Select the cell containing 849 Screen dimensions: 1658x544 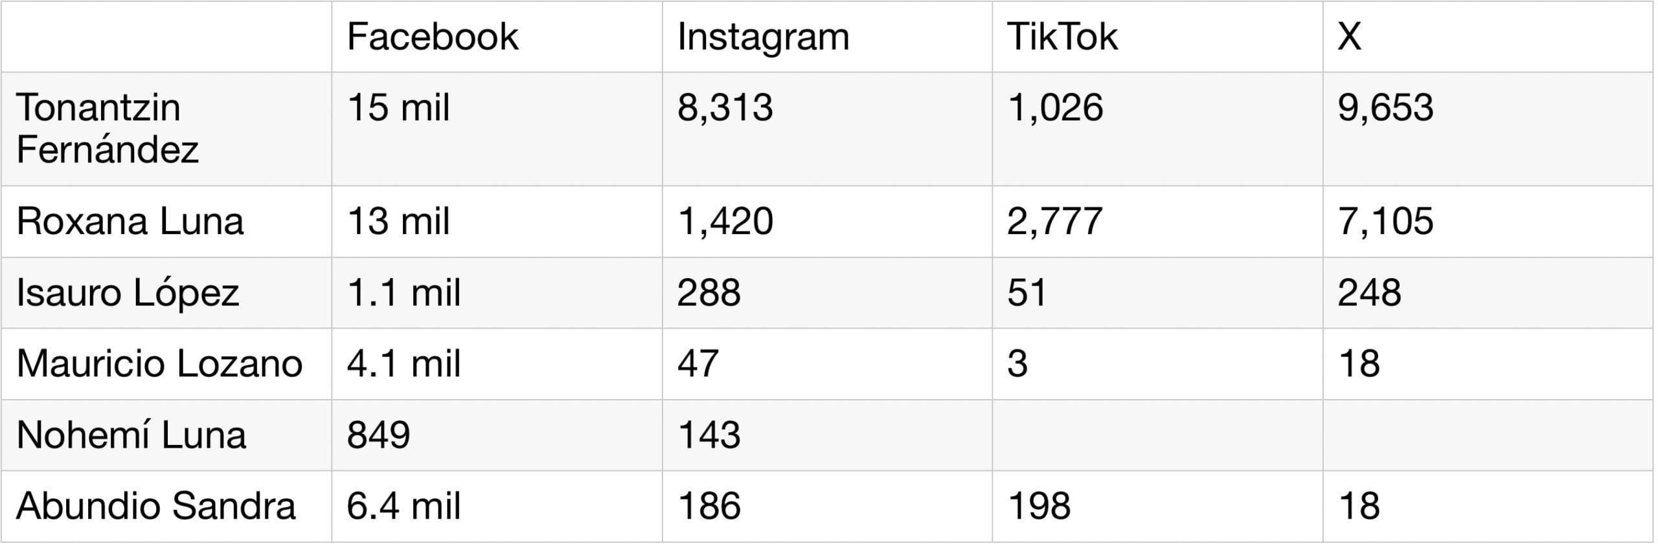[497, 435]
